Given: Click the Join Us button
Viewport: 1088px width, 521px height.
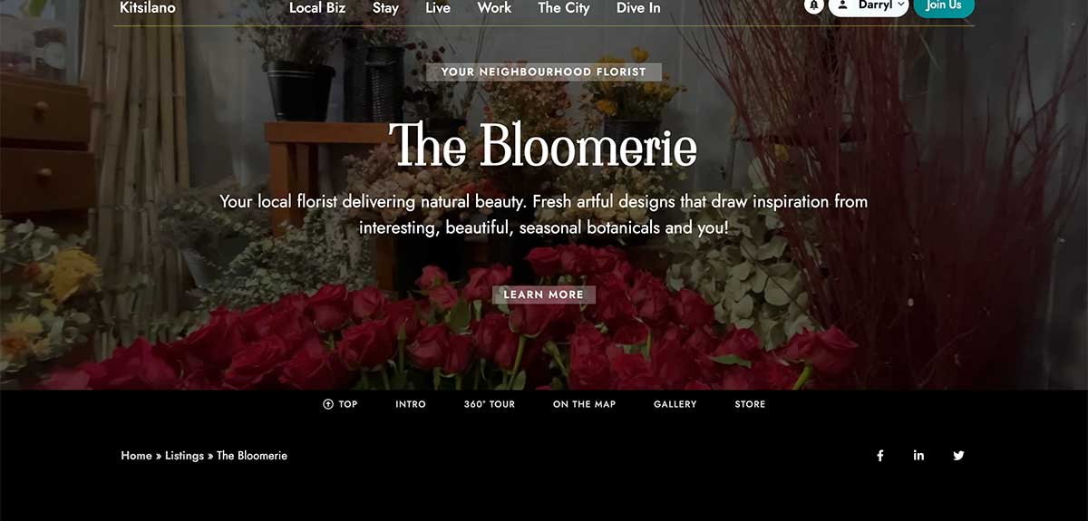Looking at the screenshot, I should pos(944,6).
